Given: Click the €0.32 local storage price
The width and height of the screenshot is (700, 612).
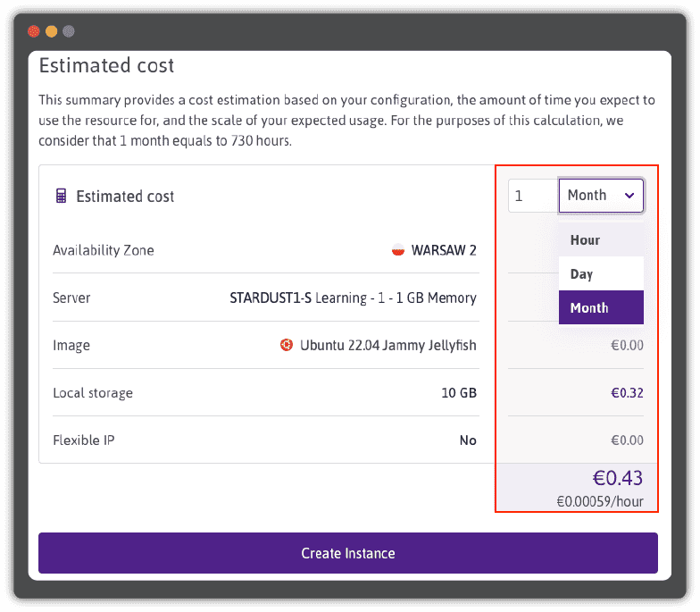Looking at the screenshot, I should [627, 392].
